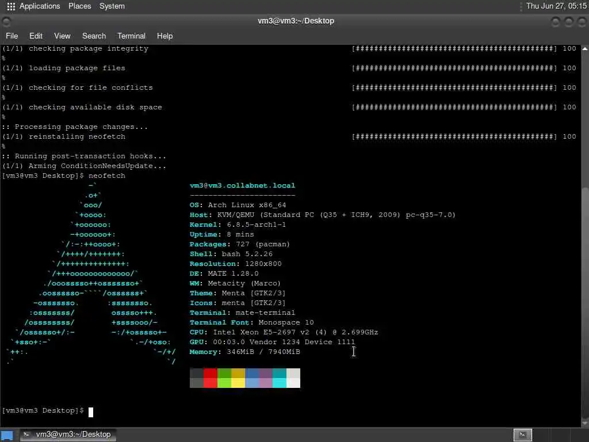The width and height of the screenshot is (589, 442).
Task: Click the 'Theme: Menta [GTK2/3]' line
Action: pos(238,293)
